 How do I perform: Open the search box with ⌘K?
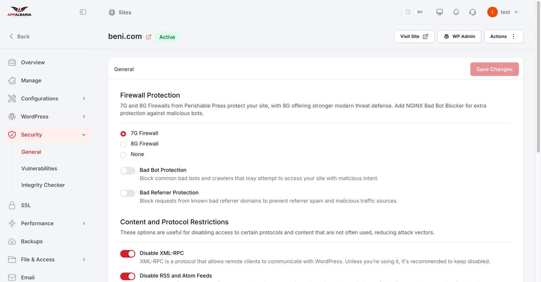coord(415,12)
